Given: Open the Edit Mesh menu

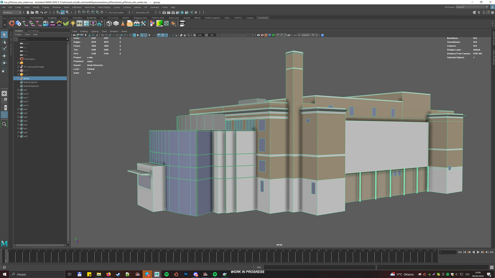Looking at the screenshot, I should [77, 7].
